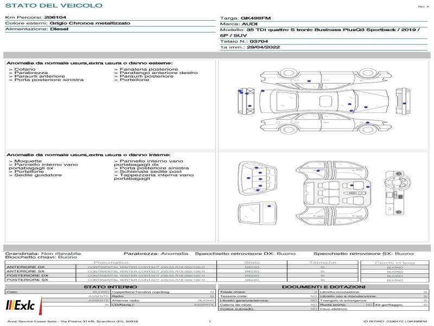This screenshot has width=434, height=326.
Task: Click the Cofano anomaly entry
Action: click(x=25, y=70)
